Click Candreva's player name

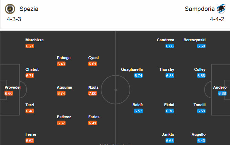click(x=166, y=40)
